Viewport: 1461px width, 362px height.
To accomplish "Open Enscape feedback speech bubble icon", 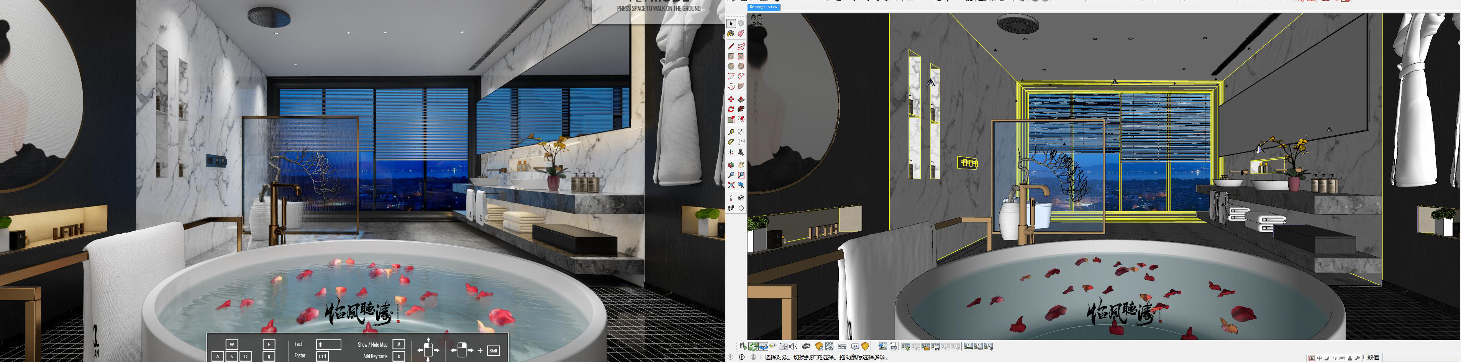I will coord(855,347).
